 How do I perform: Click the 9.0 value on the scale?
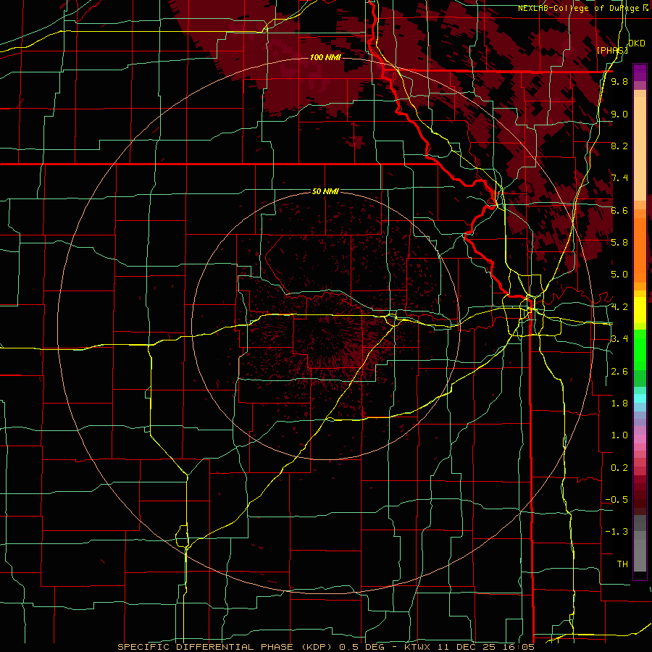tap(619, 114)
